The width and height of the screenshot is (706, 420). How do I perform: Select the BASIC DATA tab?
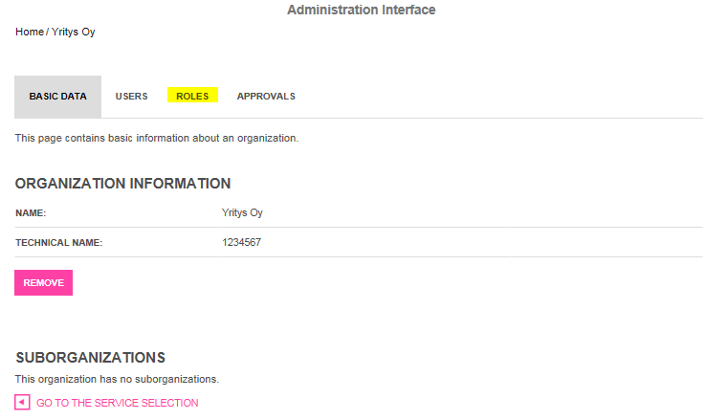click(57, 97)
